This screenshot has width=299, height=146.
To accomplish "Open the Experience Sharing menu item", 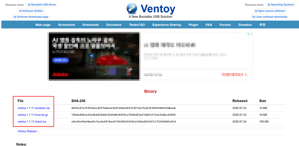I will 167,25.
